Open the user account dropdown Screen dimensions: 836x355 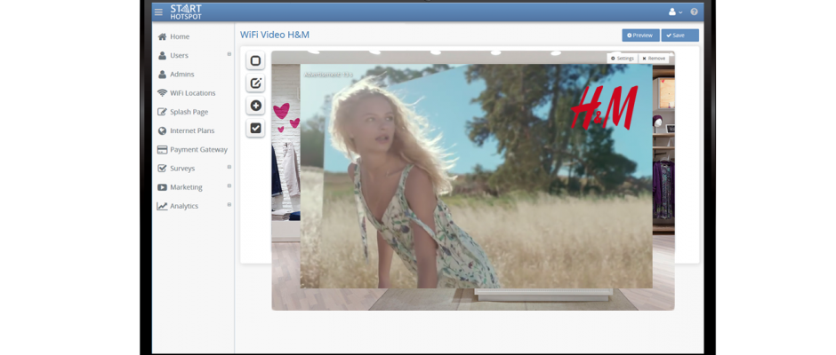coord(675,12)
